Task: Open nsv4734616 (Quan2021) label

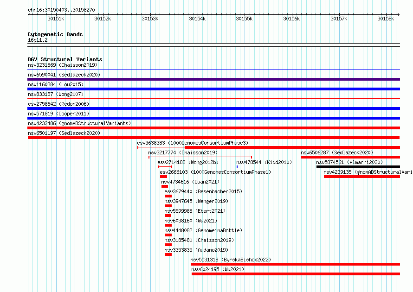Action: tap(190, 182)
